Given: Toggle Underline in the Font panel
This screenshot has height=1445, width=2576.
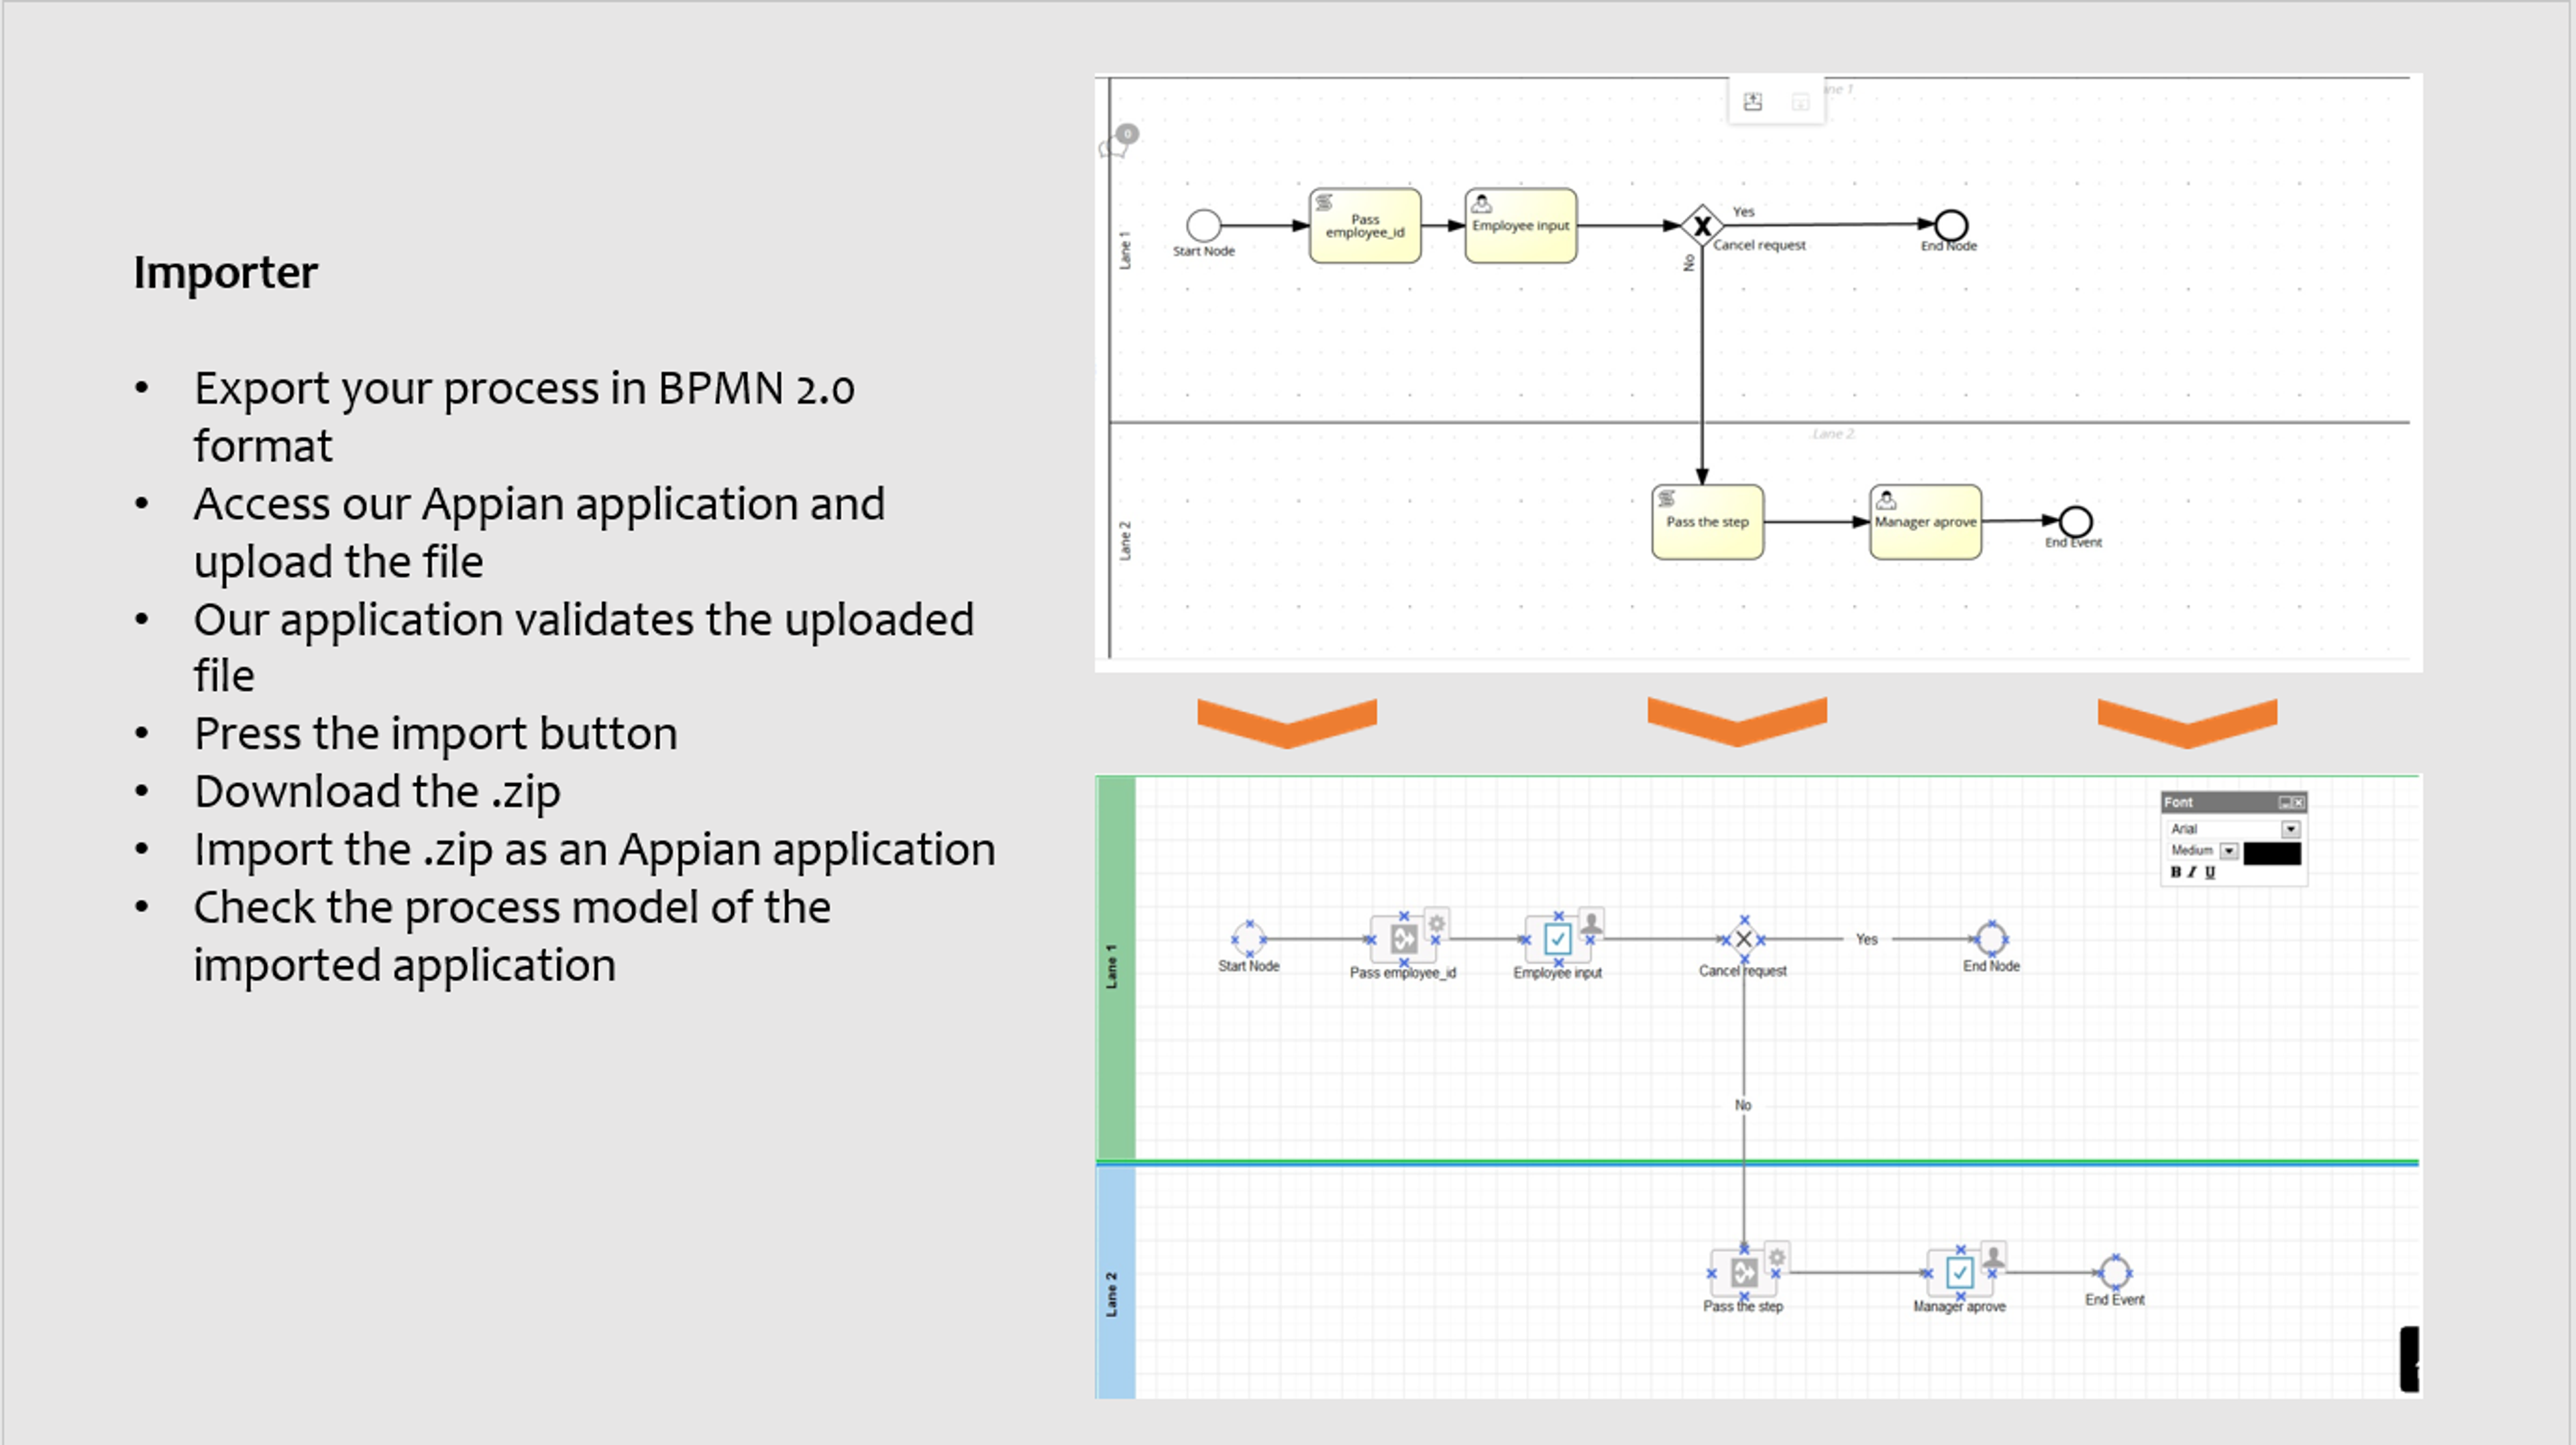Looking at the screenshot, I should coord(2210,872).
